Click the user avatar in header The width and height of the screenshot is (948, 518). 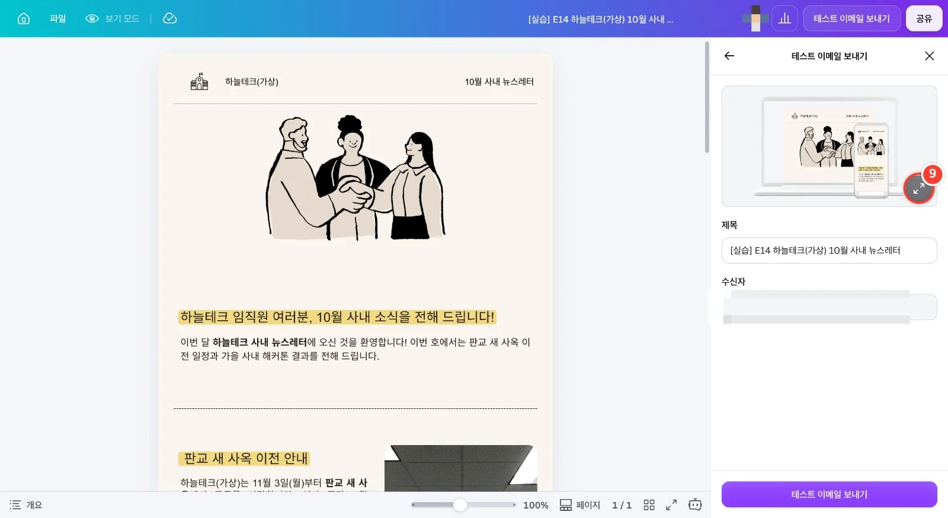pos(755,18)
